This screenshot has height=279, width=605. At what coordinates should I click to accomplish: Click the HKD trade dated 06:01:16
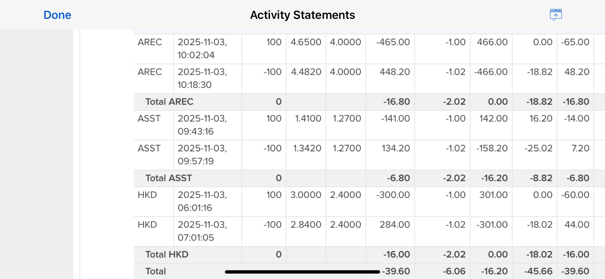coord(202,201)
